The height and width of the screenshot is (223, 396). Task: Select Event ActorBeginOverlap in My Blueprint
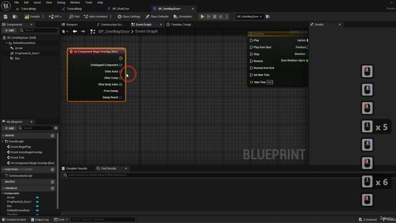(x=27, y=152)
